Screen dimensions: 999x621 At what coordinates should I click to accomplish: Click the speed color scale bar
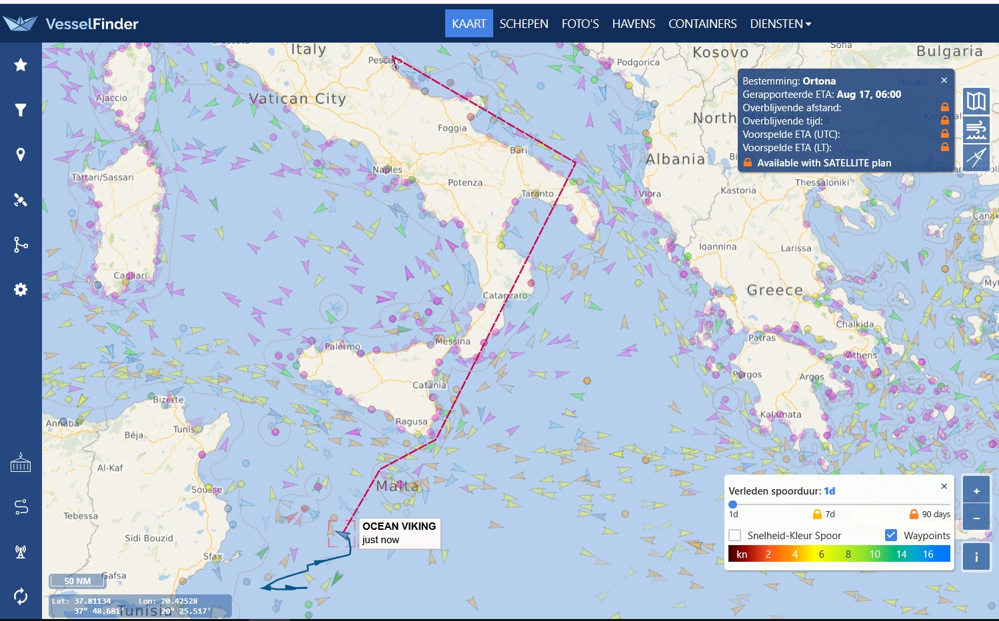[839, 554]
